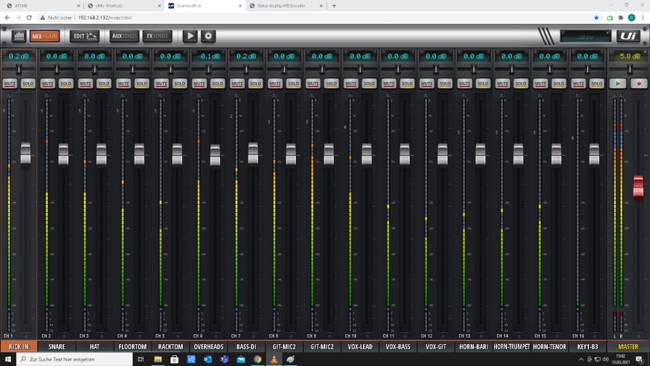Bookmark this page with the star icon
This screenshot has height=366, width=650.
(x=596, y=17)
